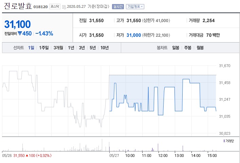This screenshot has width=240, height=163.
Task: Open the 기업개요 dropdown
Action: pos(135,6)
